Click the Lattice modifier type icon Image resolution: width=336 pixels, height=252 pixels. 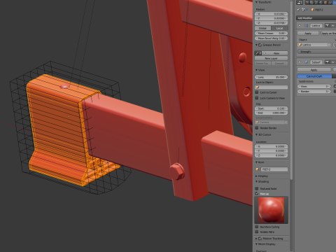307,26
